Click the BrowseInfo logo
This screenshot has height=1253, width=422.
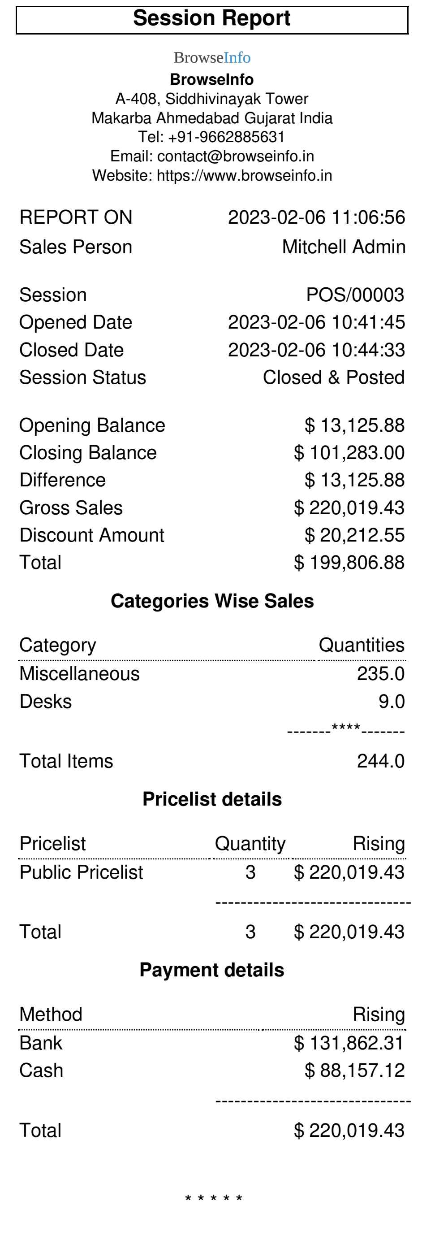tap(212, 57)
